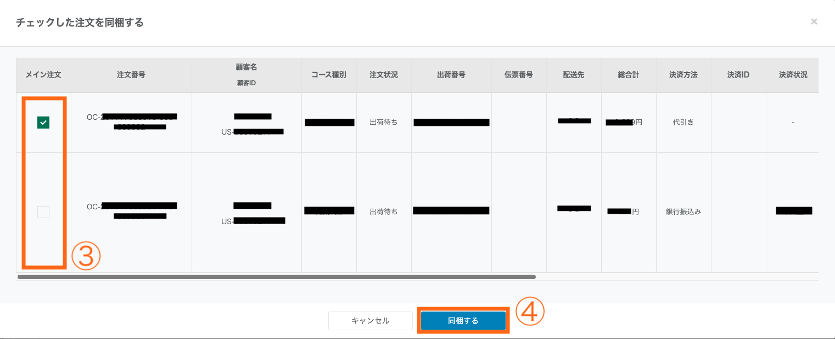Select the 注文状況 column header

[x=384, y=75]
